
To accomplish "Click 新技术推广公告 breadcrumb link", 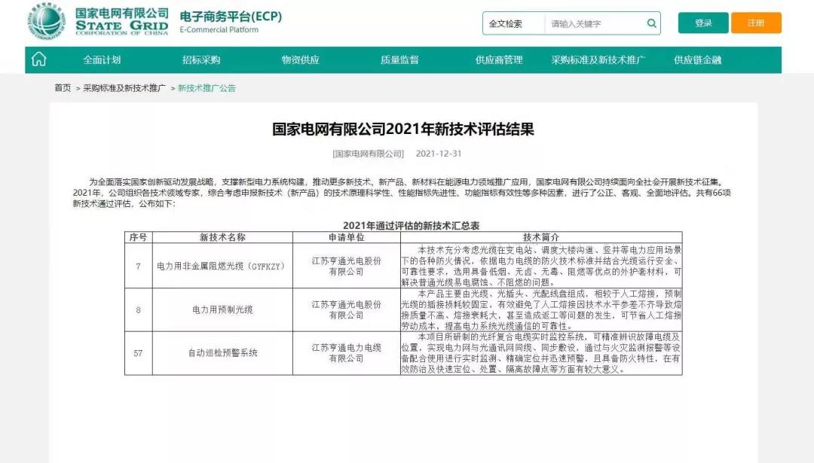I will [207, 88].
